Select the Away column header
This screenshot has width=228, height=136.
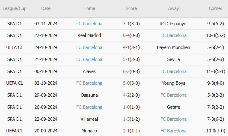point(173,8)
